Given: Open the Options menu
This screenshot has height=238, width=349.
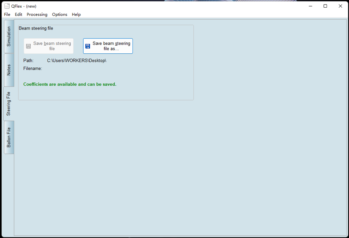Looking at the screenshot, I should [x=60, y=15].
